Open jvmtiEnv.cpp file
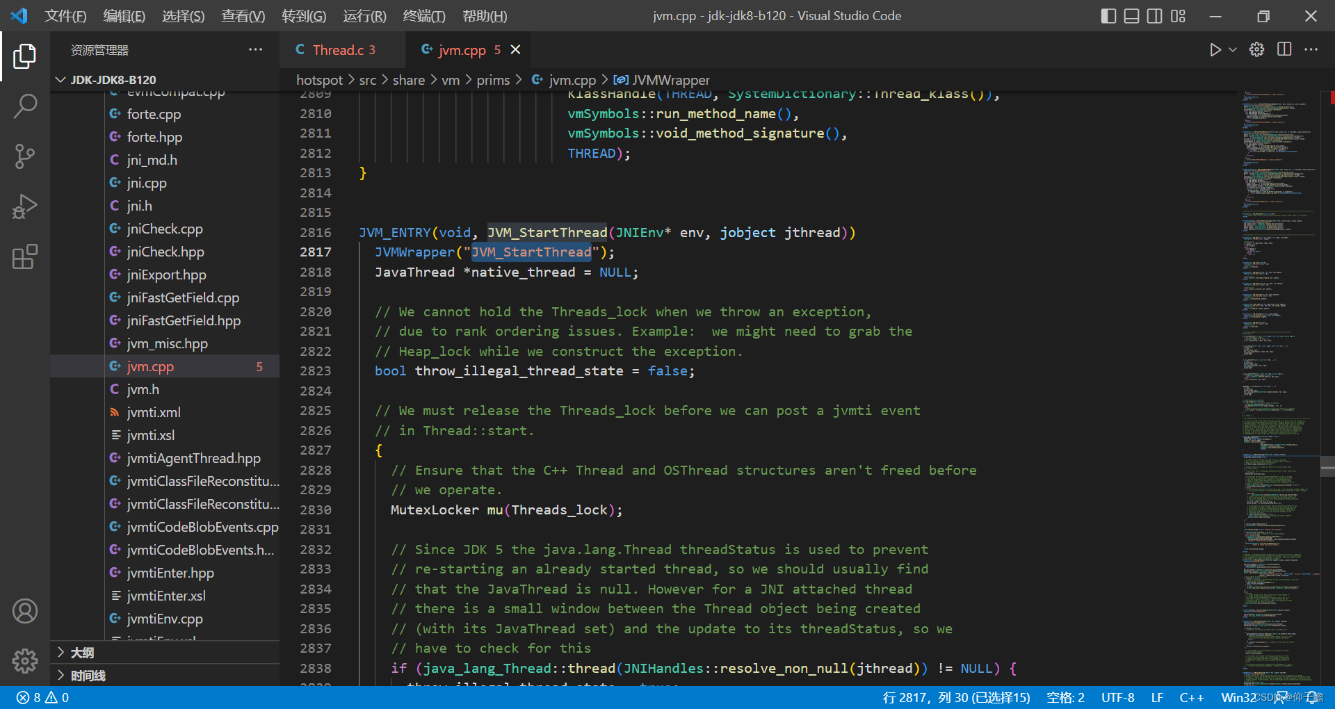Screen dimensions: 1335x709 (x=165, y=619)
